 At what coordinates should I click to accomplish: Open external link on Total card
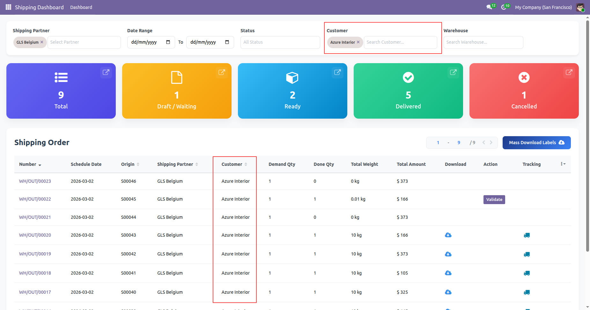(x=106, y=72)
